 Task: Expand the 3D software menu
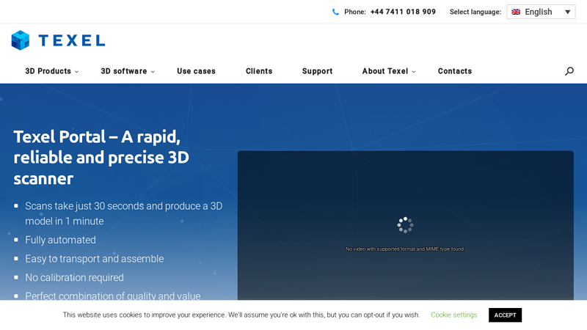coord(128,71)
